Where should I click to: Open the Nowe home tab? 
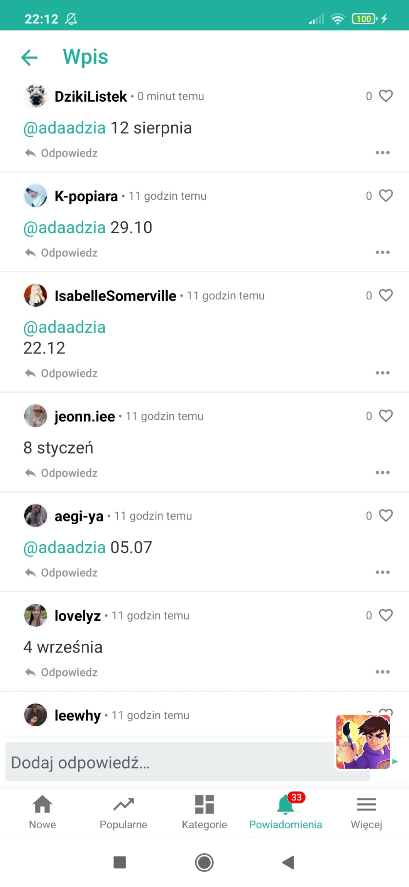[42, 812]
